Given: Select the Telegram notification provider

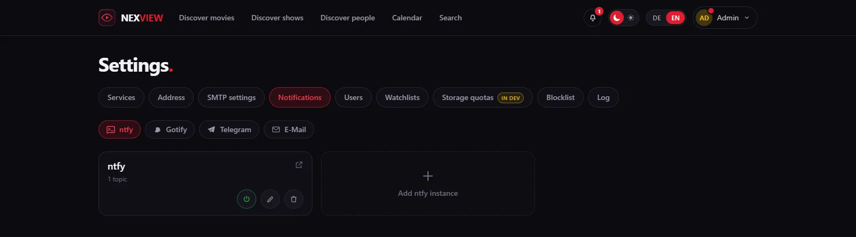Looking at the screenshot, I should coord(229,129).
